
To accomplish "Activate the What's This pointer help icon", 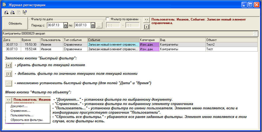I will (25, 12).
